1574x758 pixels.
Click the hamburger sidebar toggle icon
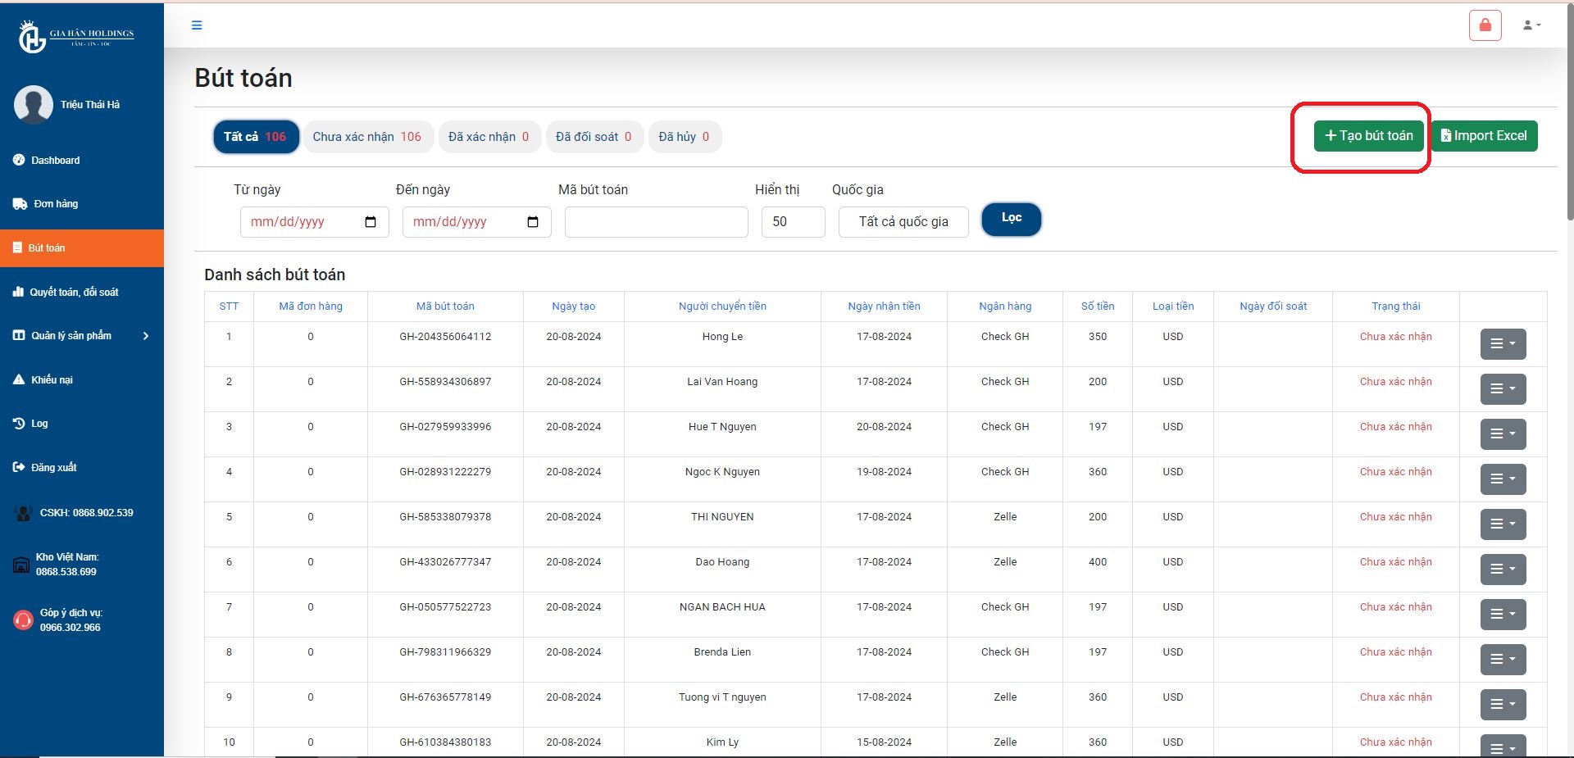tap(197, 25)
